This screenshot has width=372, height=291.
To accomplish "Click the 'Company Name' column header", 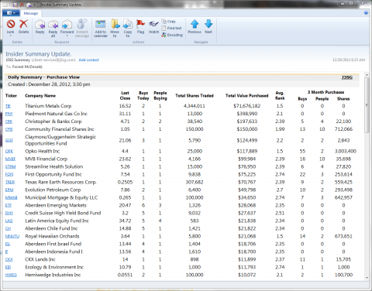I will (x=40, y=96).
